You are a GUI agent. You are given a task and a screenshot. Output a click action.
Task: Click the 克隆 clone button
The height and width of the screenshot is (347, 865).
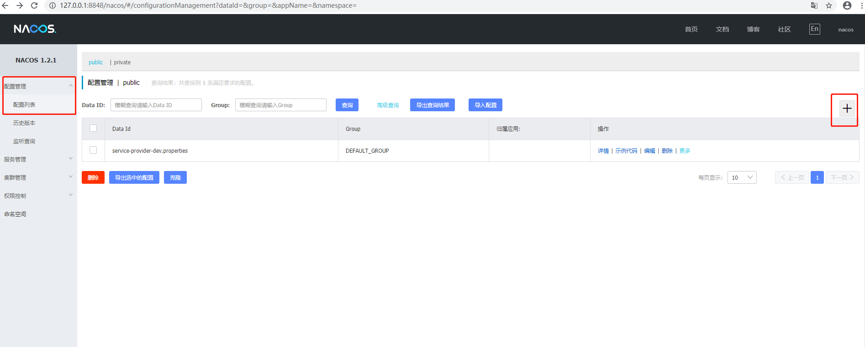click(x=175, y=177)
